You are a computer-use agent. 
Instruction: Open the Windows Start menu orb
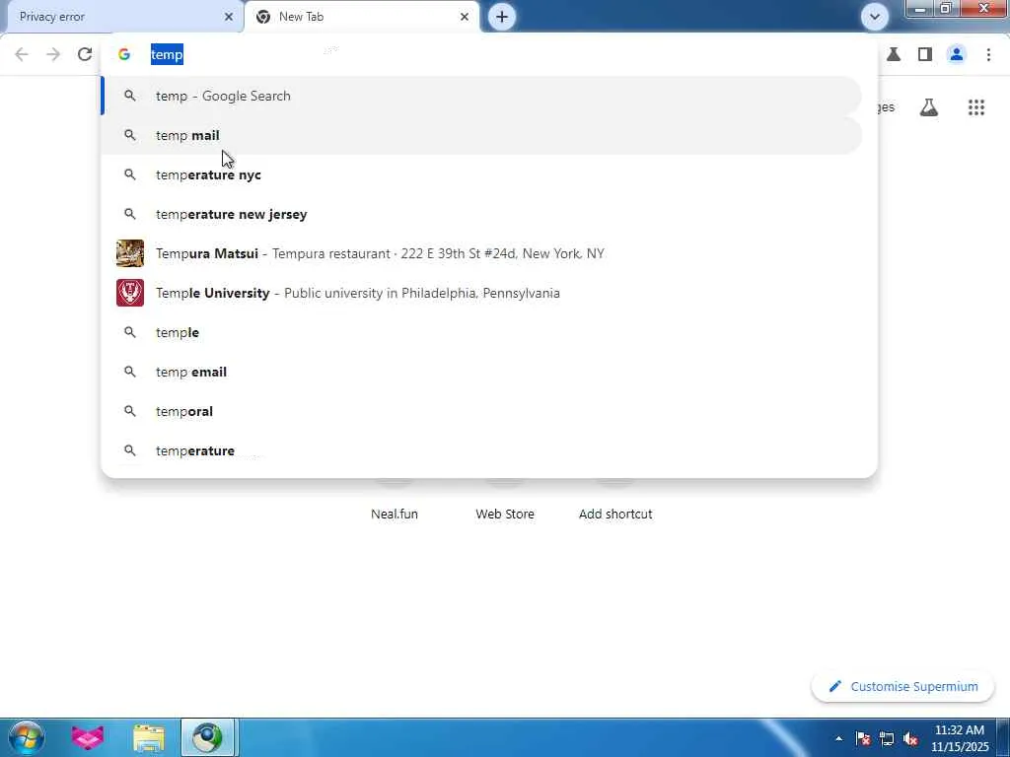click(x=27, y=737)
